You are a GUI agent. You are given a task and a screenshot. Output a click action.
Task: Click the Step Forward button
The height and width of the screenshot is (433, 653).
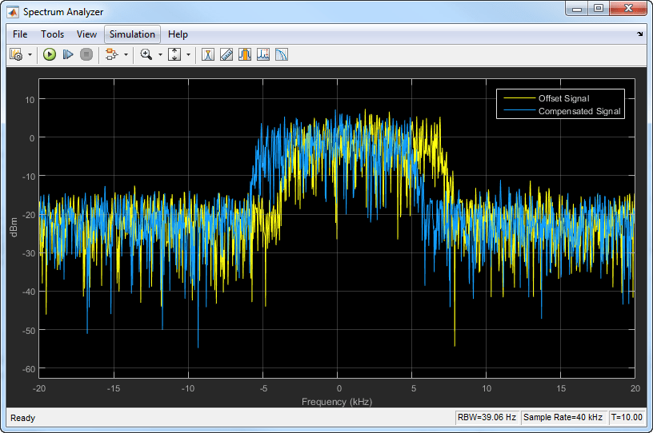pyautogui.click(x=68, y=54)
